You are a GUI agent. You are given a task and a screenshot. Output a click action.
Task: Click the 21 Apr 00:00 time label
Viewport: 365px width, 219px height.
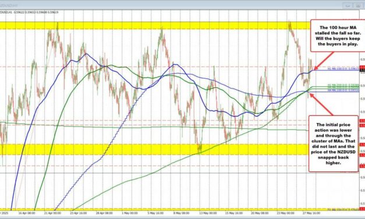pos(52,213)
